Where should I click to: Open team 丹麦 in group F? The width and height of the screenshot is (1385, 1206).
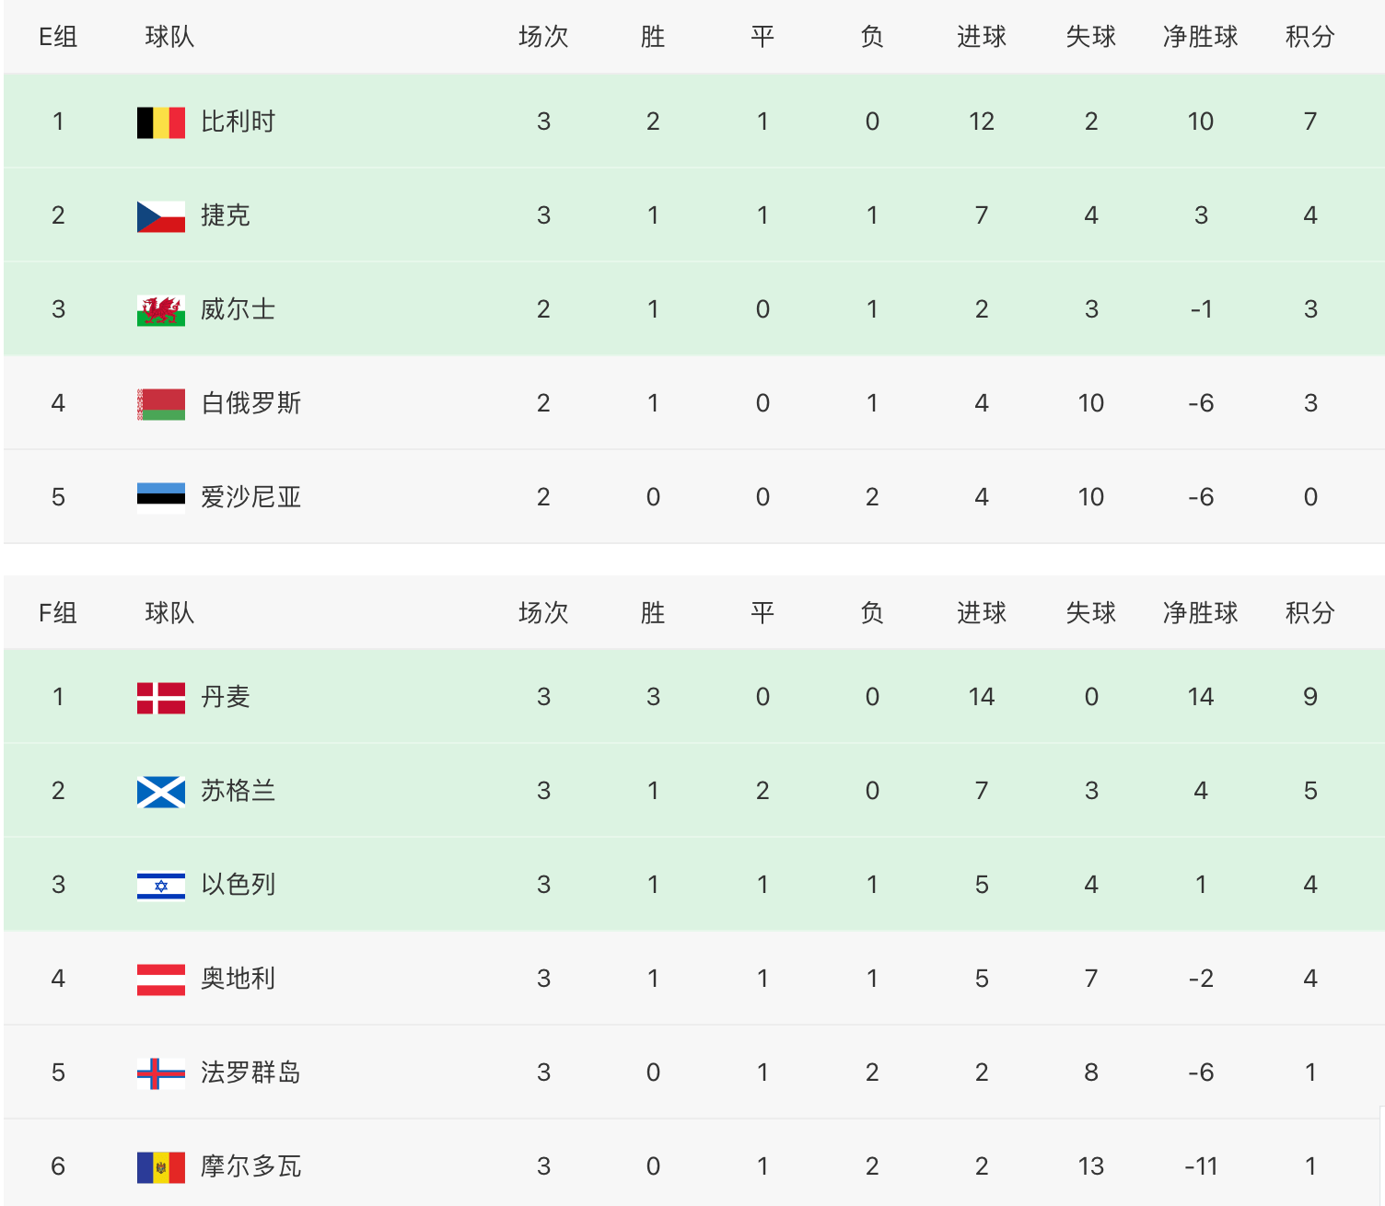(226, 697)
